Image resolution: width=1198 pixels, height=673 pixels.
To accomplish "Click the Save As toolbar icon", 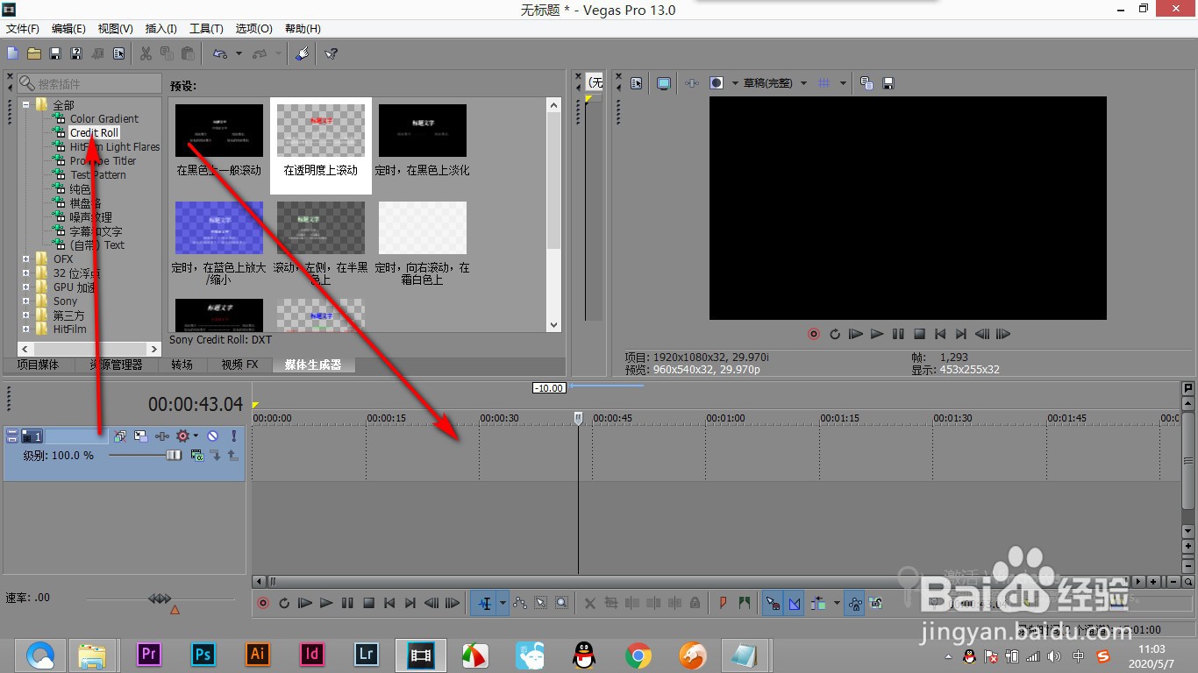I will 76,53.
